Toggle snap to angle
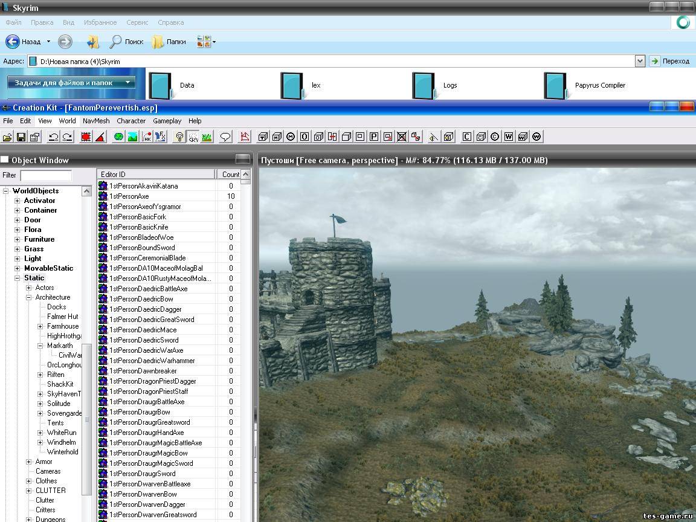The height and width of the screenshot is (522, 696). point(100,137)
